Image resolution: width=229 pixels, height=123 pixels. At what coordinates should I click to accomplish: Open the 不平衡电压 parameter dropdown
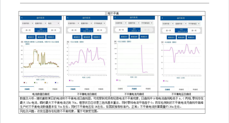pyautogui.click(x=194, y=23)
